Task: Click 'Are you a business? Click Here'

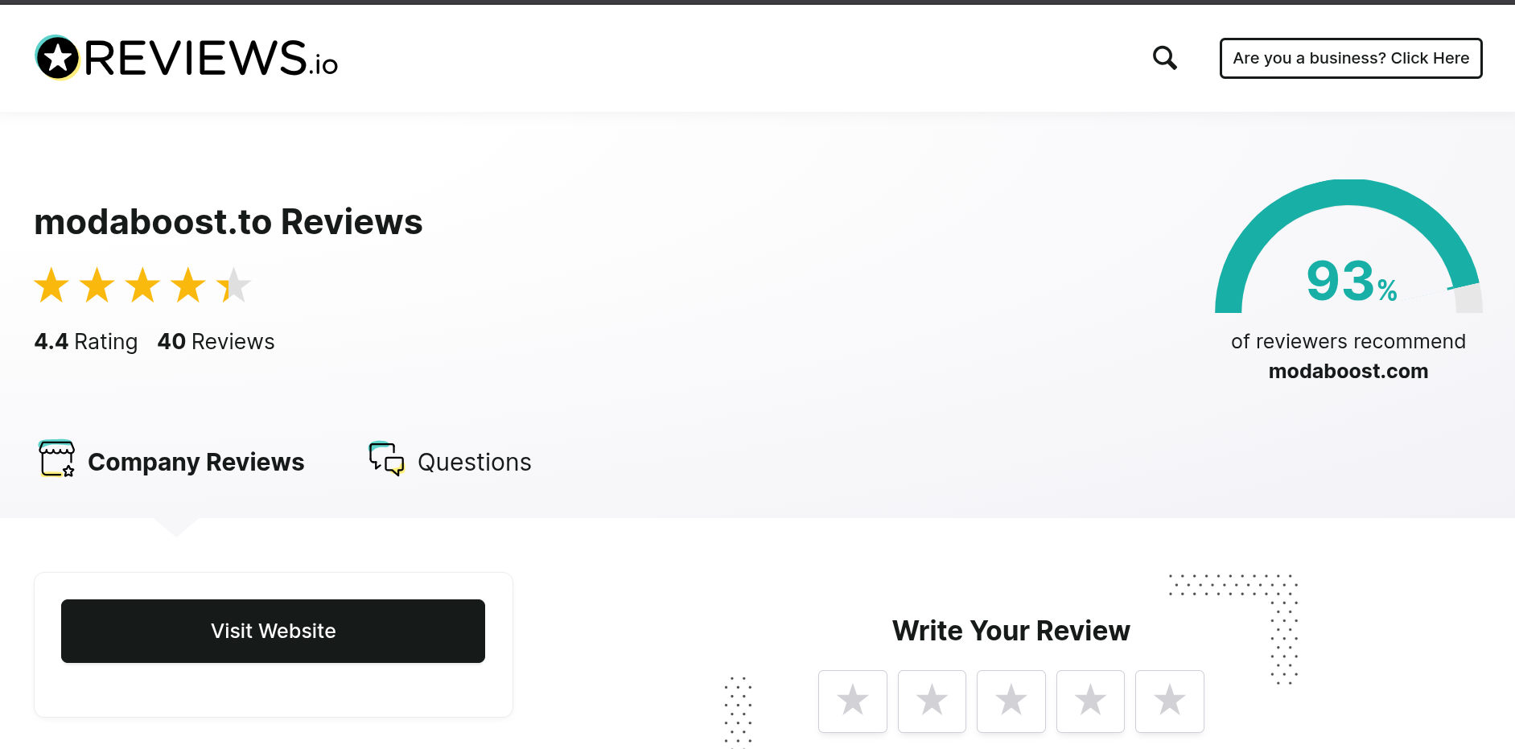Action: [1351, 57]
